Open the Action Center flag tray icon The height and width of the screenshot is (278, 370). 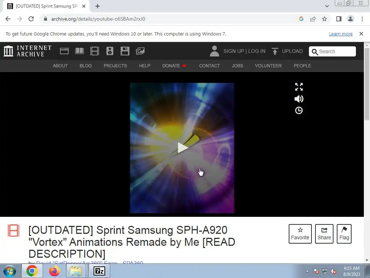[x=316, y=271]
